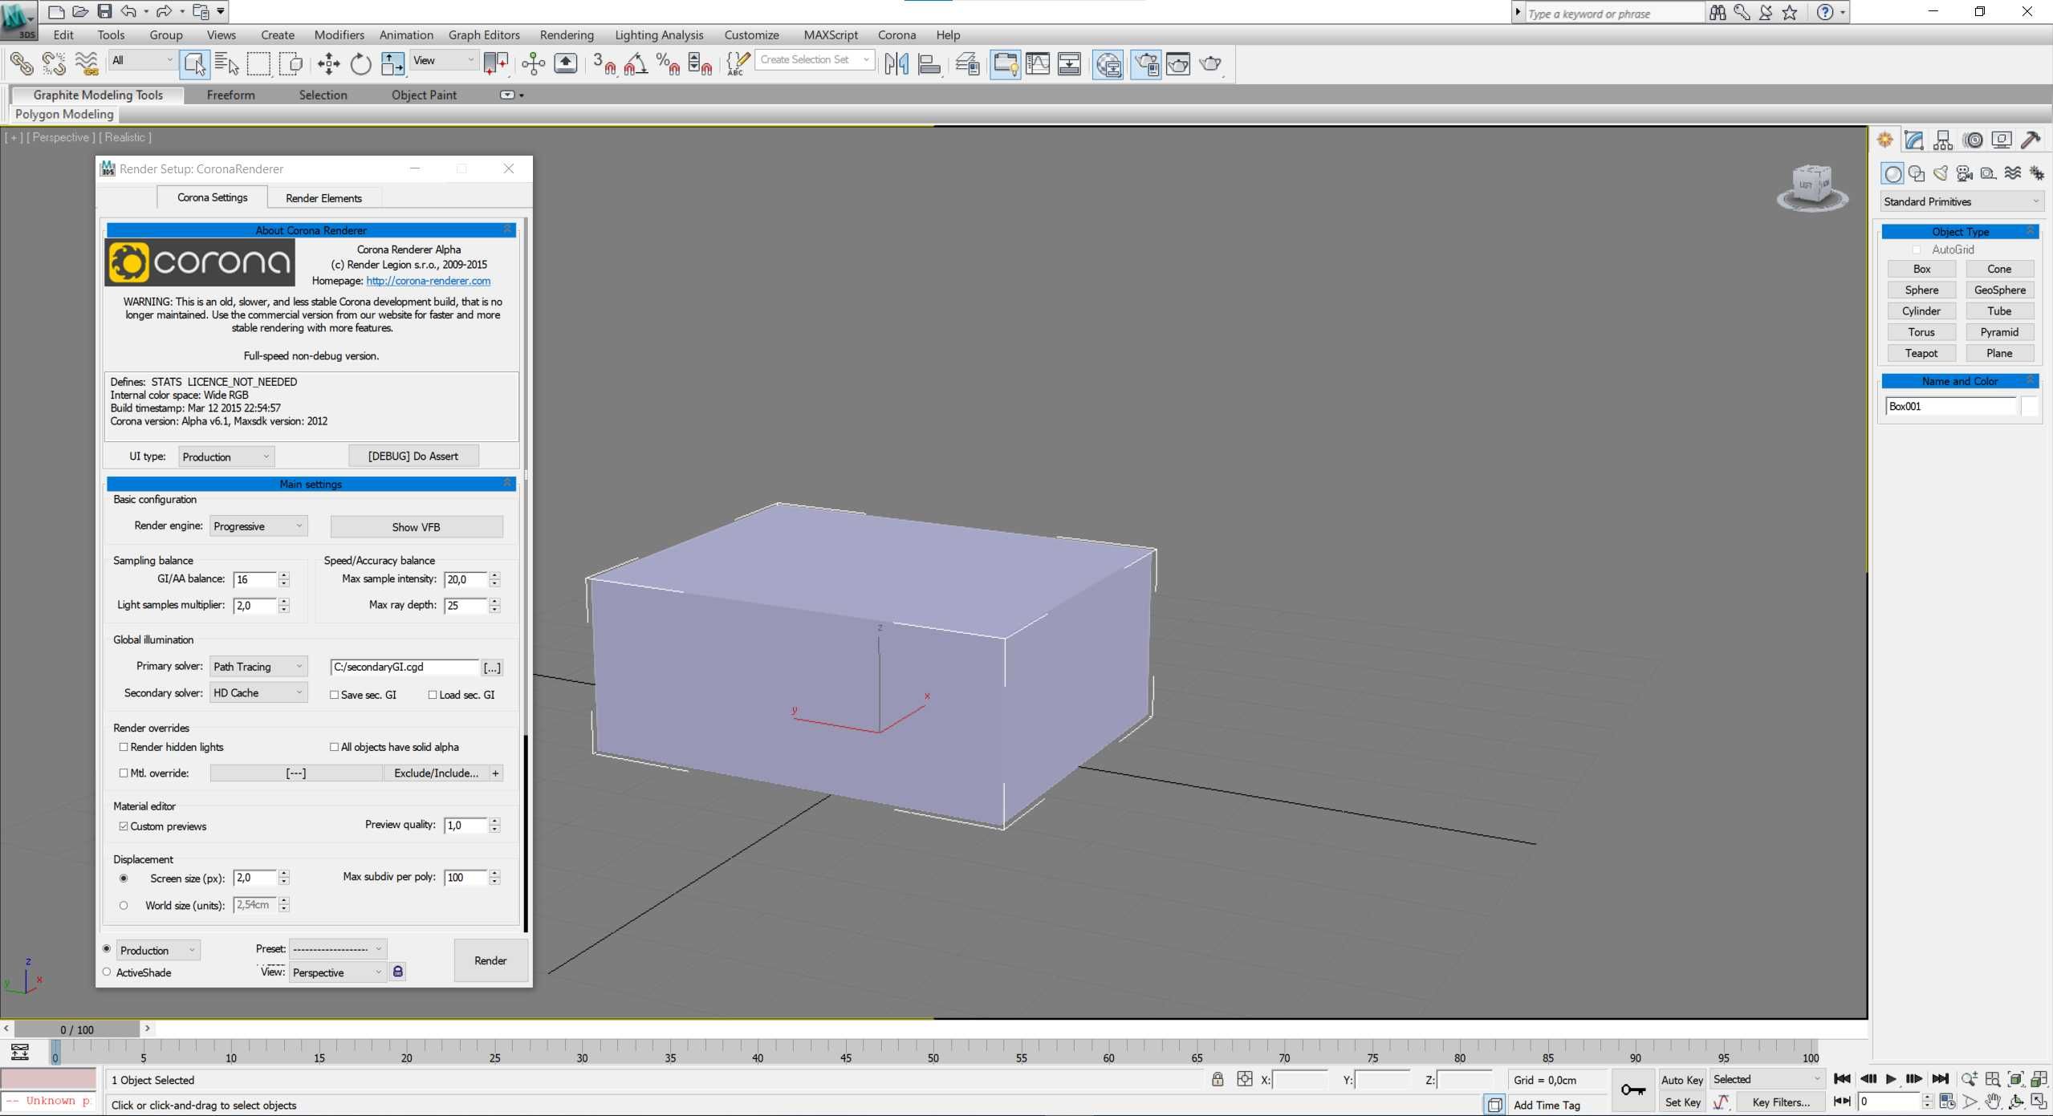Screen dimensions: 2053x1116
Task: Open the Motion panel tab icon
Action: pyautogui.click(x=1973, y=140)
